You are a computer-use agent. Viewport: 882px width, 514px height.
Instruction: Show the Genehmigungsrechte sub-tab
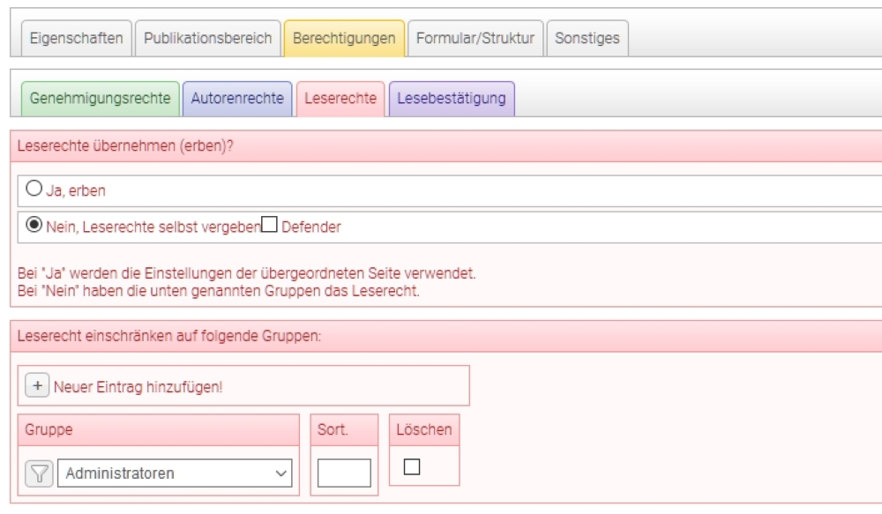point(100,98)
